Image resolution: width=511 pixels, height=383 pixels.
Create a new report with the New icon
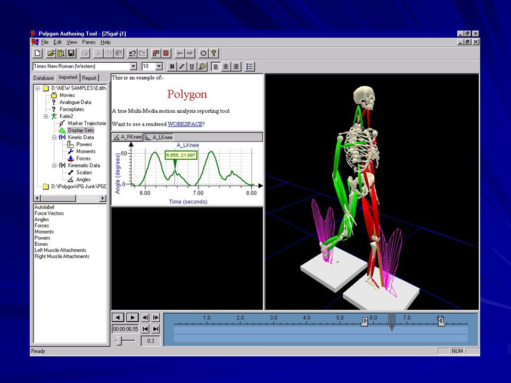point(38,53)
